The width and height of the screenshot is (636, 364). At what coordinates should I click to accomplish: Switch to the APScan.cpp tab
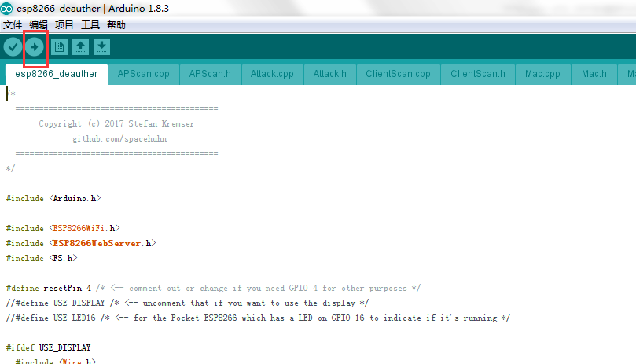point(143,74)
